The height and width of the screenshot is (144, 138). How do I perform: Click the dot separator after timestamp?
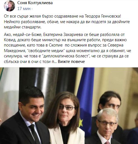click(x=32, y=9)
